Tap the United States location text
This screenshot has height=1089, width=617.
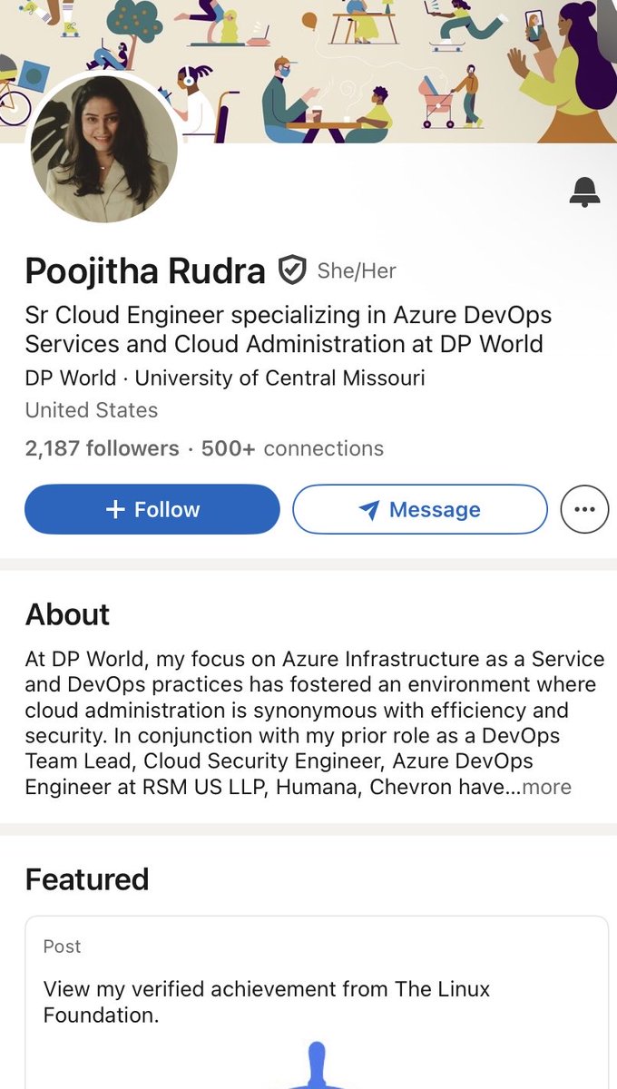coord(92,410)
